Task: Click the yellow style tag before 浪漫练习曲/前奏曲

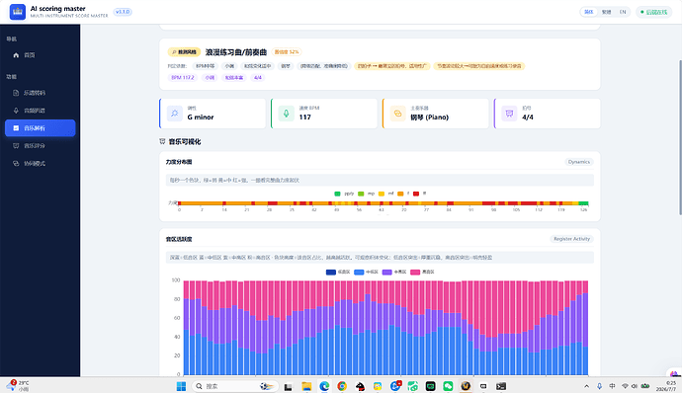Action: [x=184, y=52]
